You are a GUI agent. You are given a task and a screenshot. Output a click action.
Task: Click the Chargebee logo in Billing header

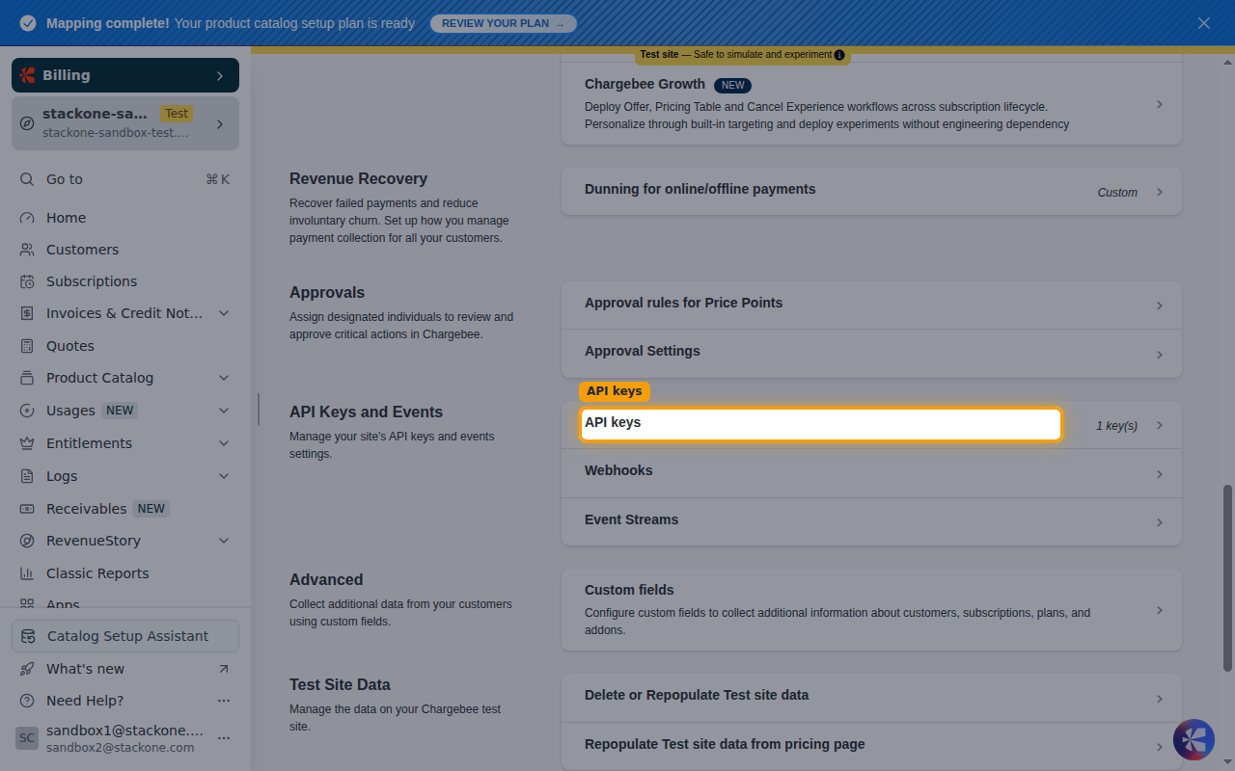point(27,75)
